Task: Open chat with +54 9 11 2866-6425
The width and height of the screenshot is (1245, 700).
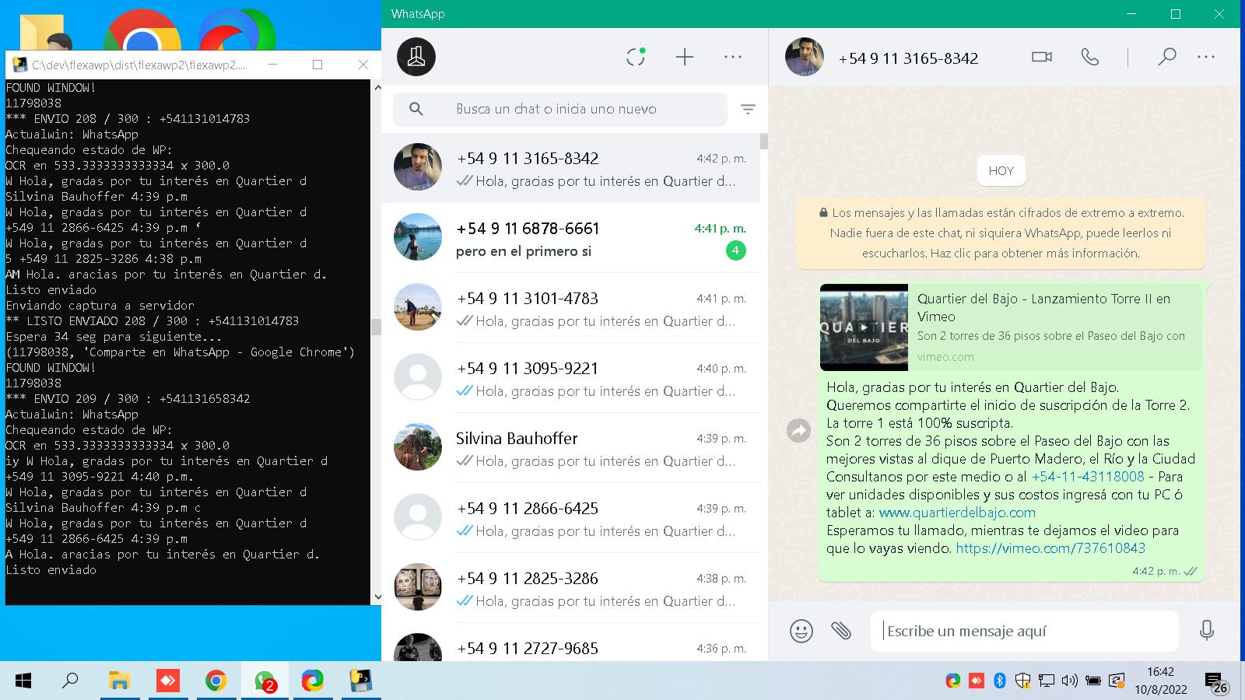Action: tap(570, 518)
